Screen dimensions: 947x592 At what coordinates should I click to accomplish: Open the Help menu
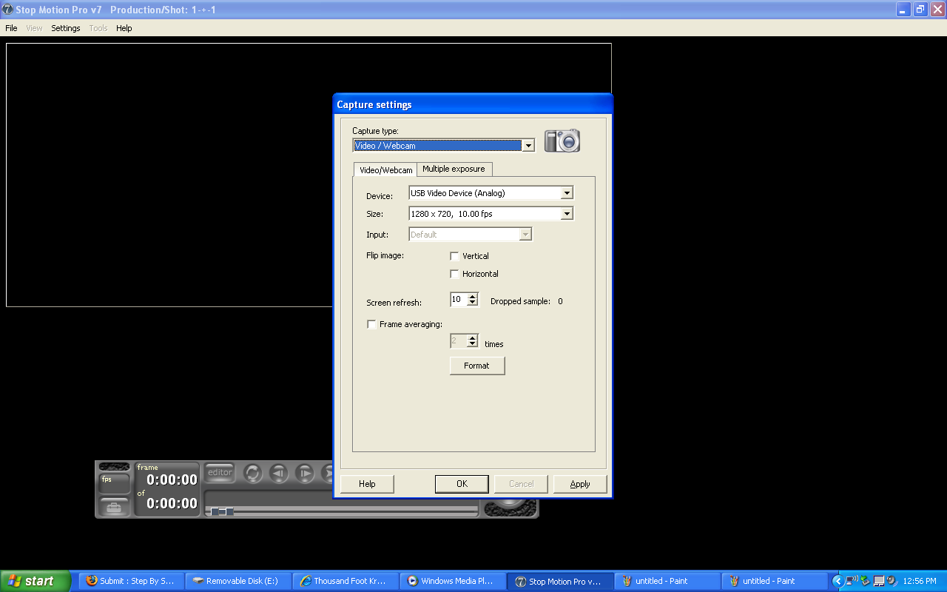(124, 28)
